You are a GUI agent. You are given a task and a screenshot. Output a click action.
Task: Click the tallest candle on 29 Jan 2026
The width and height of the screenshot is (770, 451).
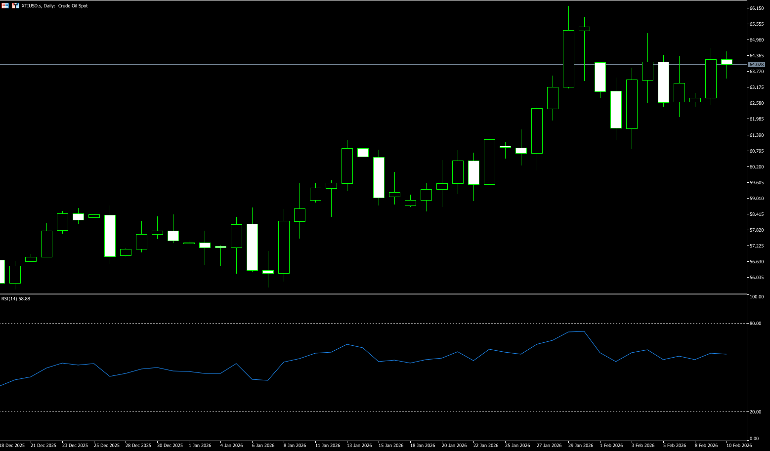tap(568, 58)
